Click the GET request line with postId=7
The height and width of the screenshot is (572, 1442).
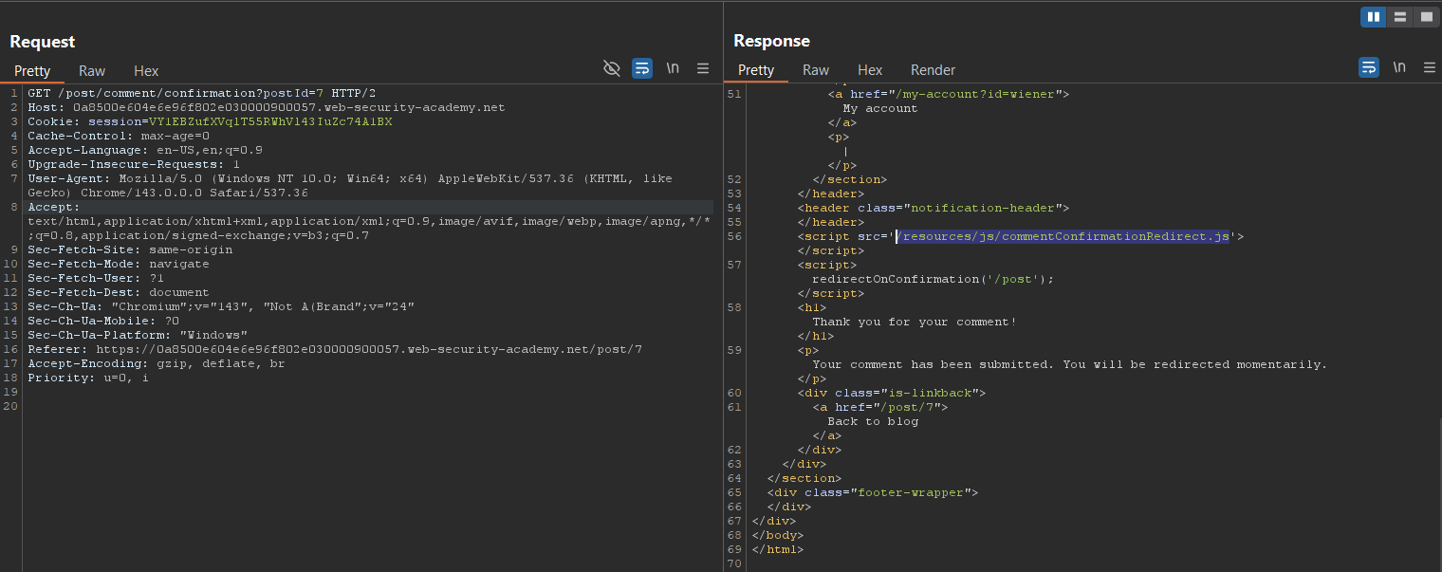[x=201, y=94]
